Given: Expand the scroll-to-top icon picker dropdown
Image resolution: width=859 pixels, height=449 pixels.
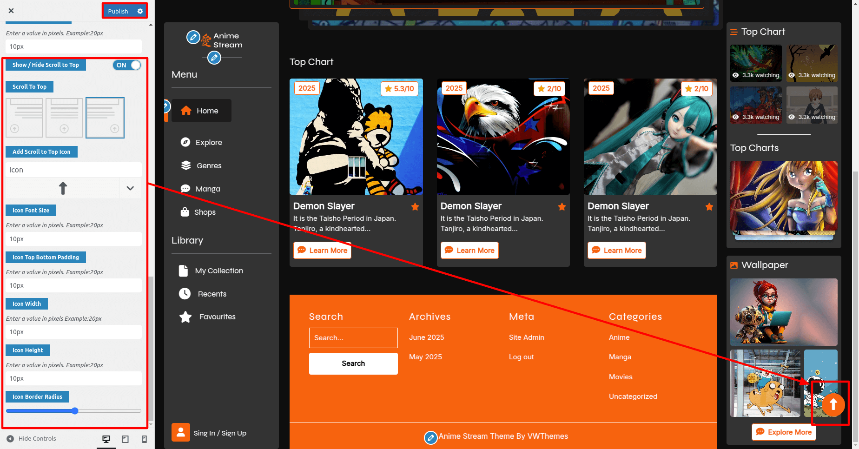Looking at the screenshot, I should click(x=130, y=188).
